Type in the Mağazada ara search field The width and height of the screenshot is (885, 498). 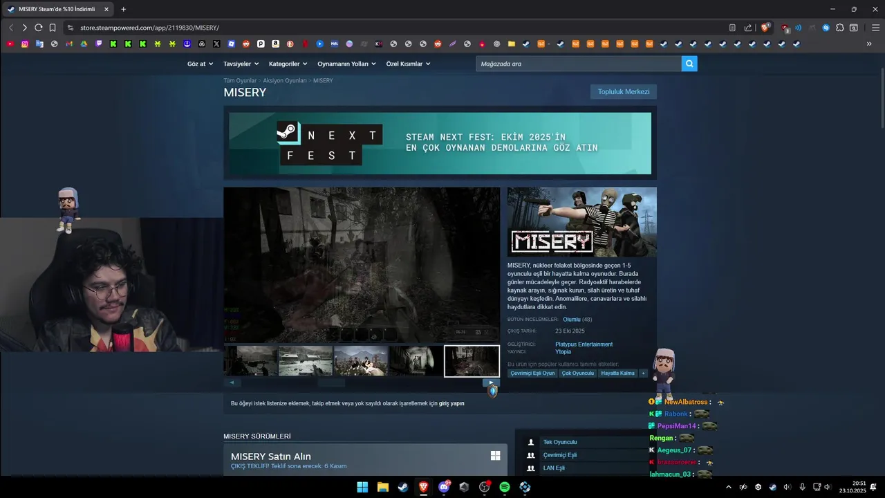coord(578,64)
